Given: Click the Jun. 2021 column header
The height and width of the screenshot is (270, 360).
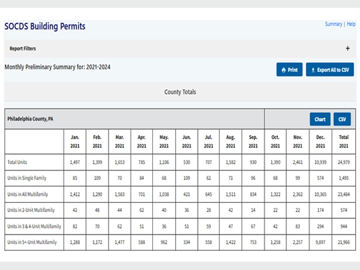Looking at the screenshot, I should point(187,142).
